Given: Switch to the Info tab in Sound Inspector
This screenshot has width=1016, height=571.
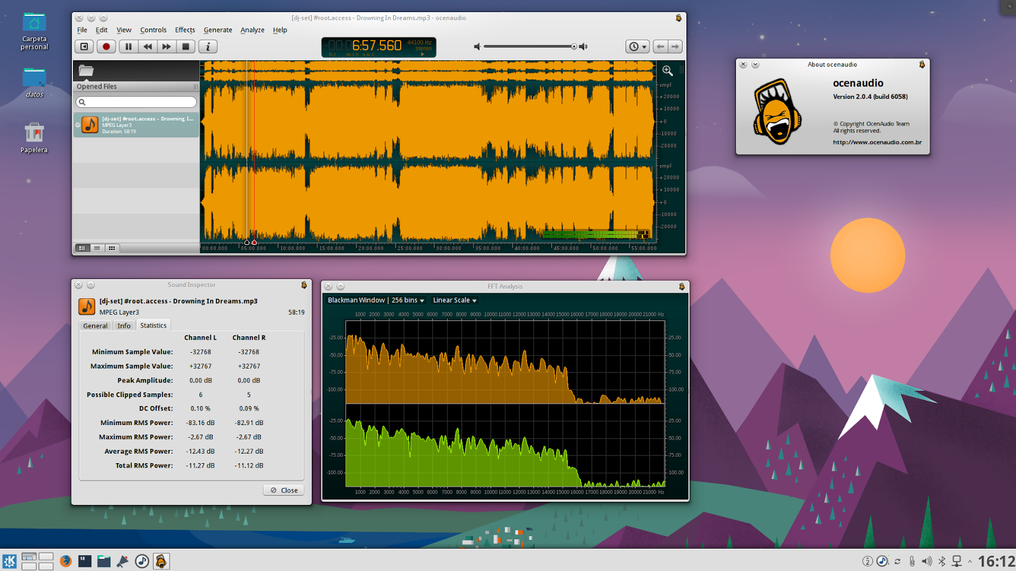Looking at the screenshot, I should pos(124,325).
